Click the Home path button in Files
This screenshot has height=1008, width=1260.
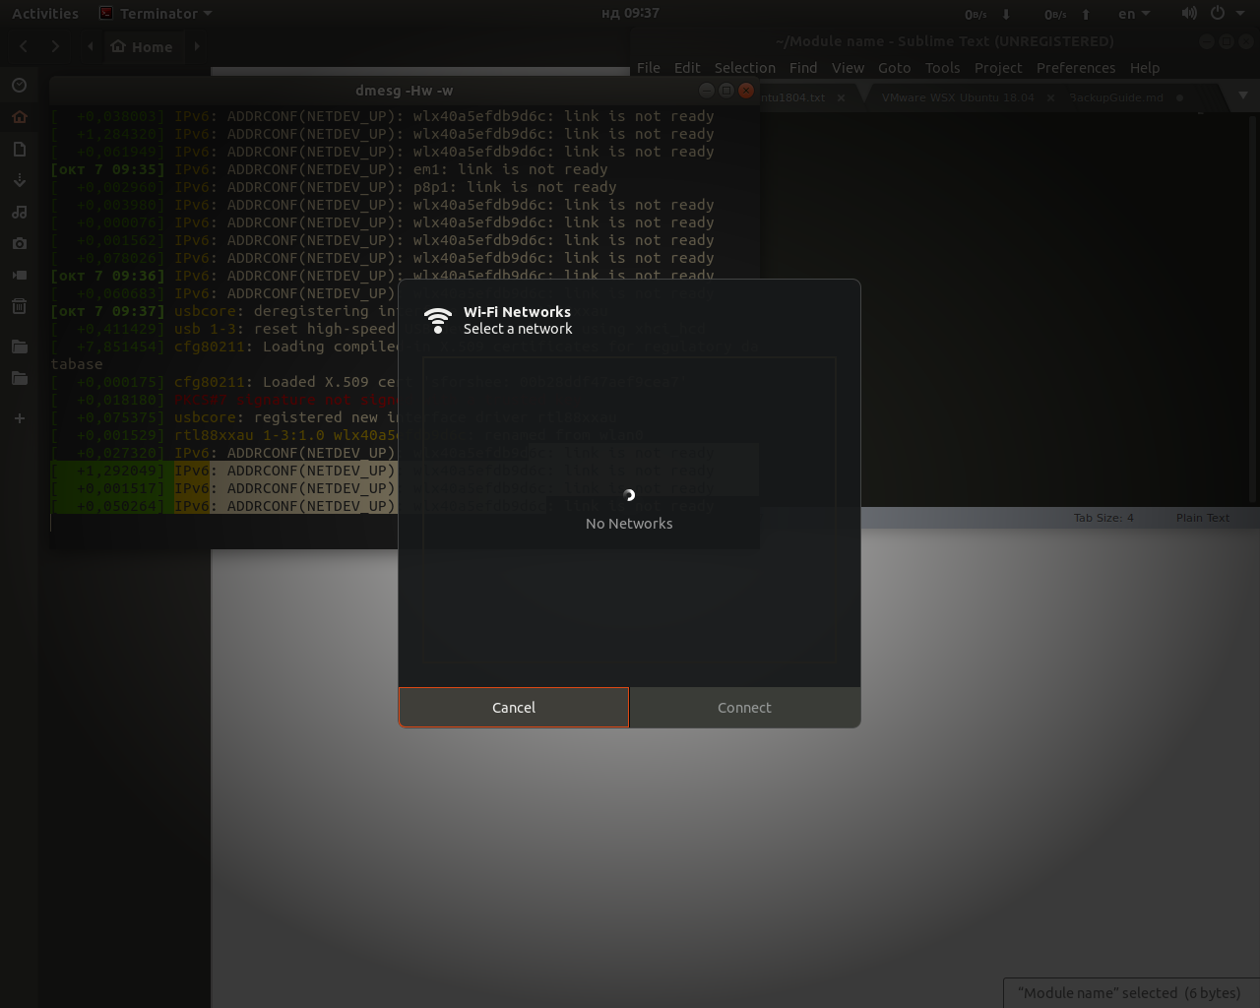tap(143, 46)
